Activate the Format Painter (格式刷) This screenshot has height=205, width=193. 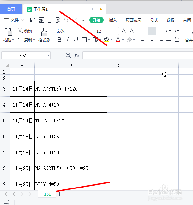coord(44,35)
